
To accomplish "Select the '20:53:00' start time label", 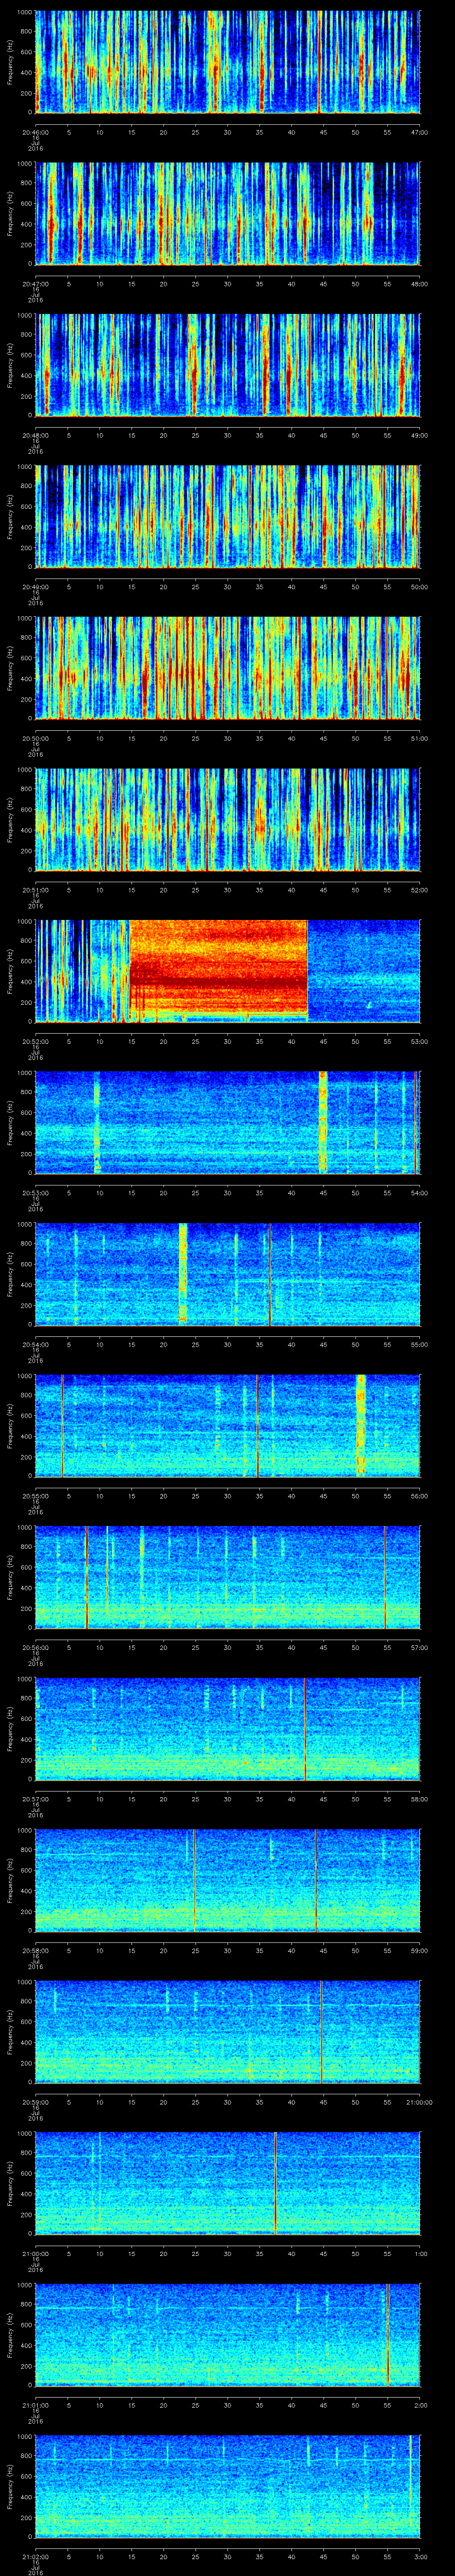I will (x=35, y=1192).
